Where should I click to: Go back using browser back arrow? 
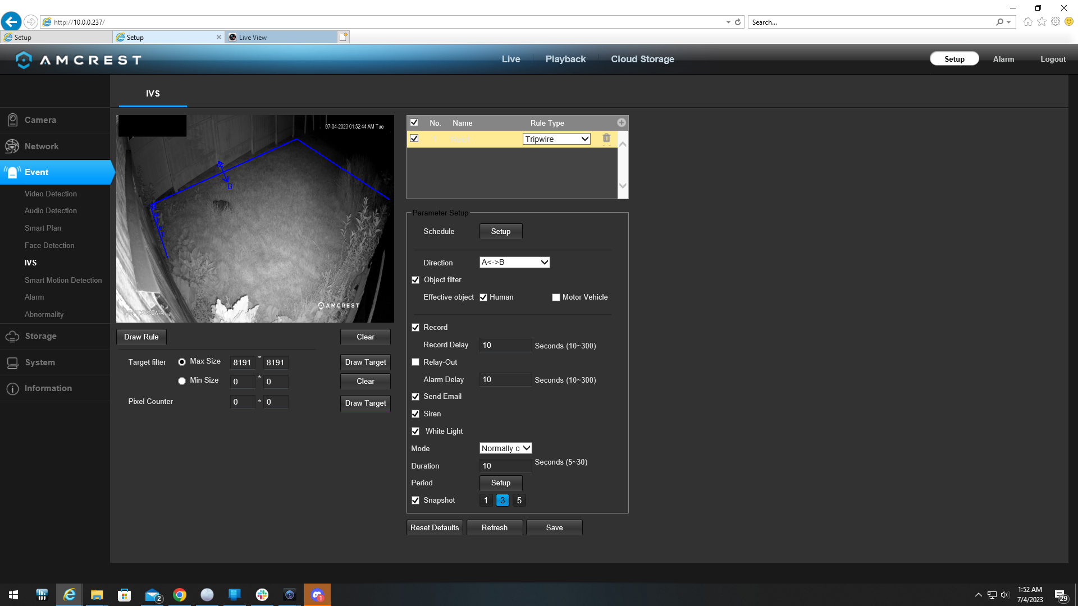point(11,22)
